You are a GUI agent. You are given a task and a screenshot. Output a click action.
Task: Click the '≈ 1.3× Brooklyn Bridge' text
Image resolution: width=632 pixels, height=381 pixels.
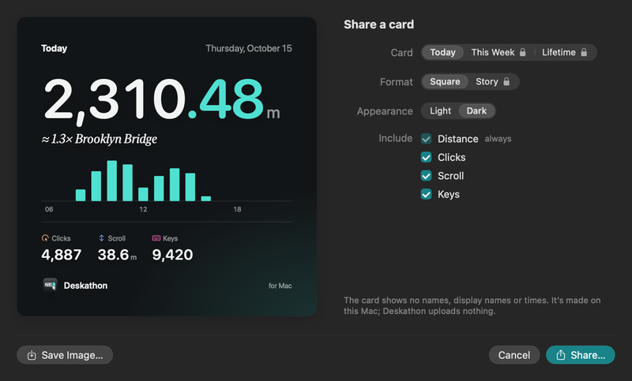coord(100,139)
